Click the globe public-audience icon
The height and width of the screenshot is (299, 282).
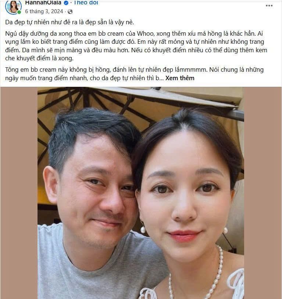[x=70, y=12]
